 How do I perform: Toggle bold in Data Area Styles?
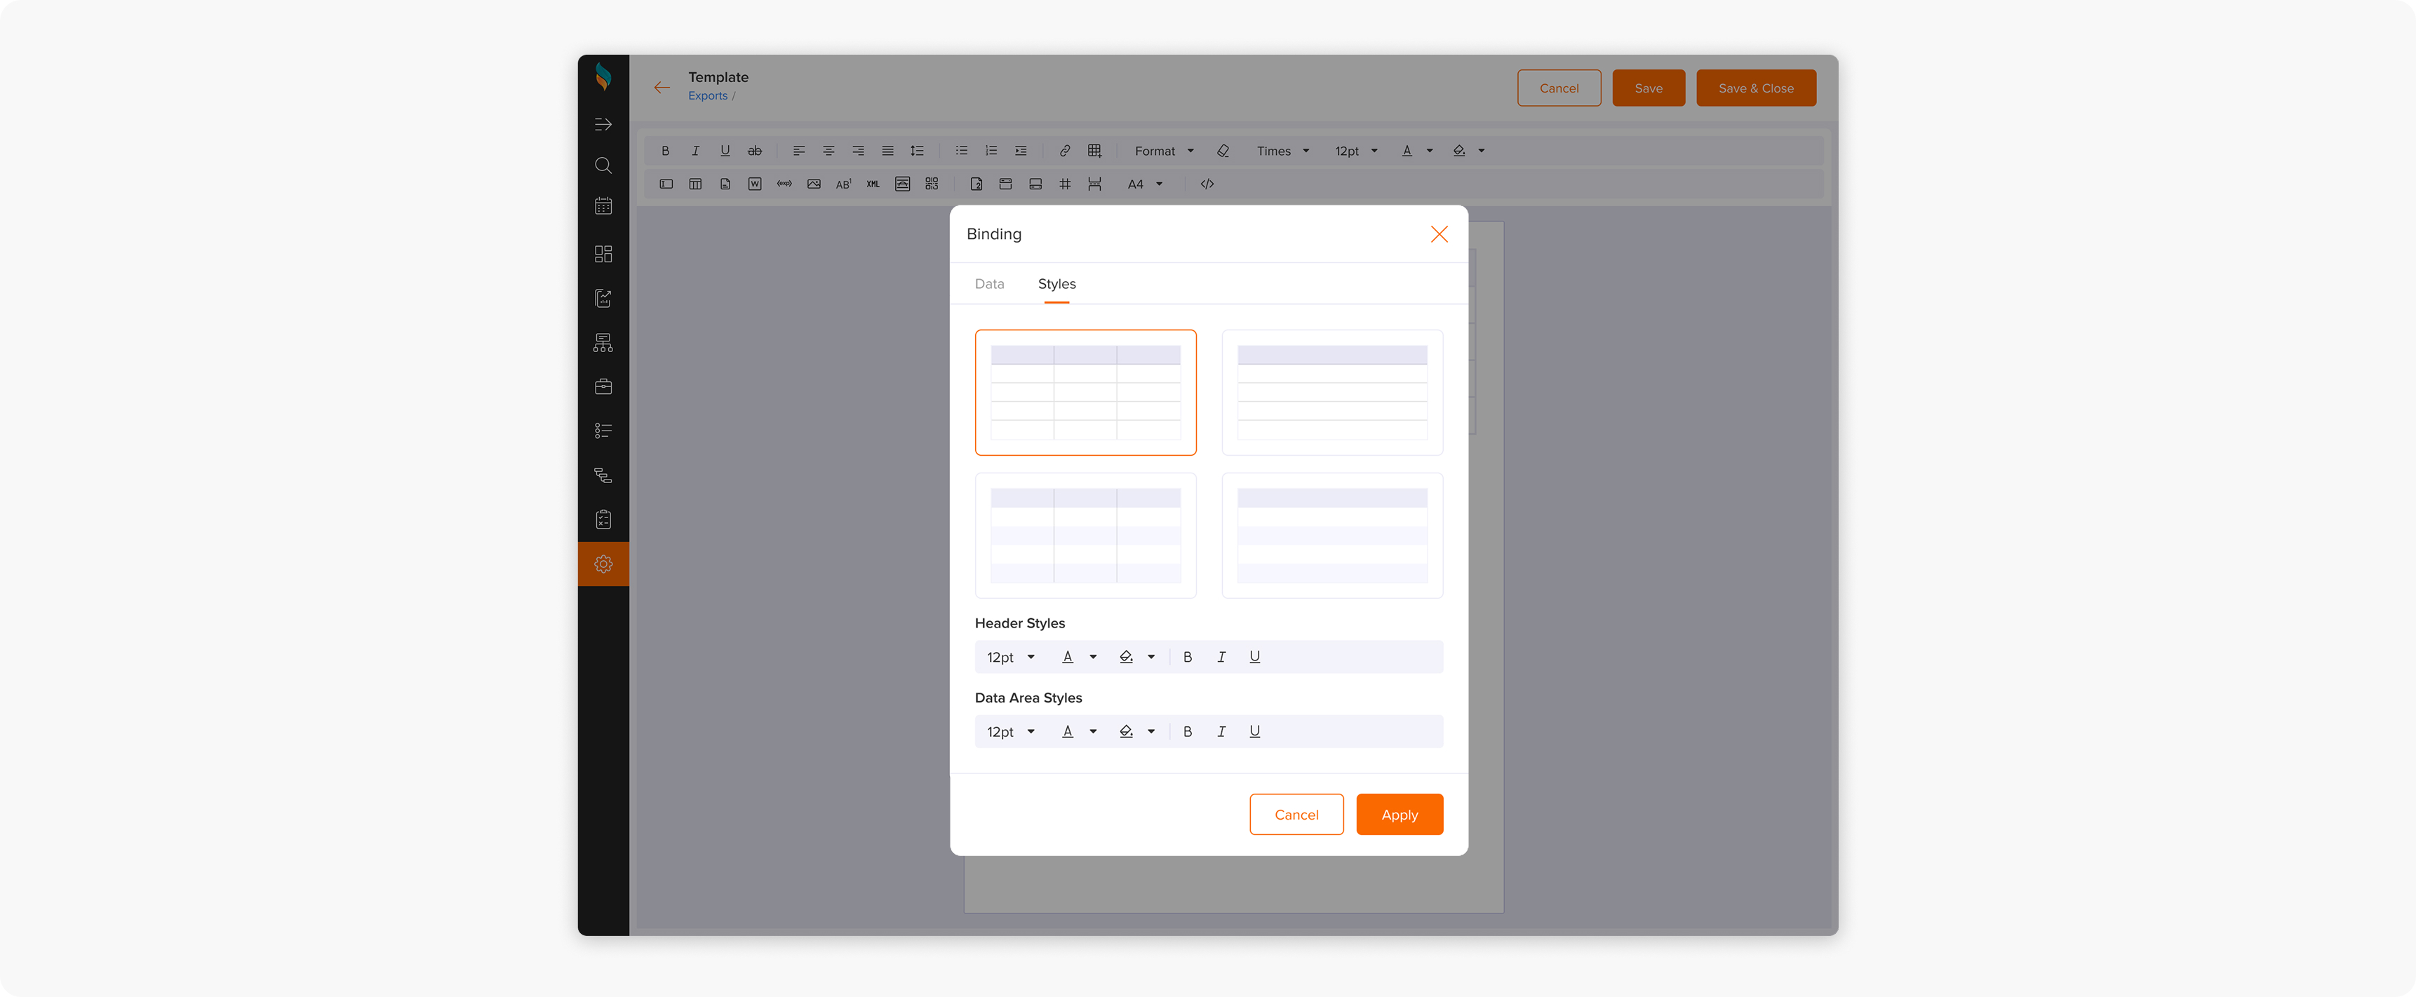pos(1188,732)
